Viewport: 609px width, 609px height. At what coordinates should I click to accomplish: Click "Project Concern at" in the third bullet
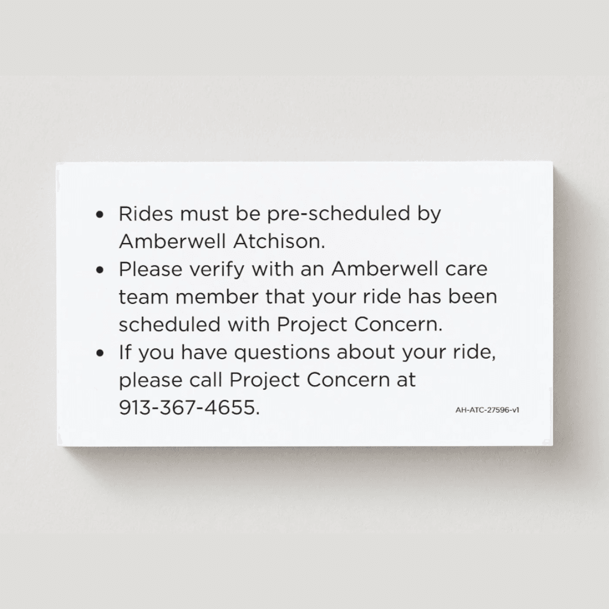pos(323,380)
